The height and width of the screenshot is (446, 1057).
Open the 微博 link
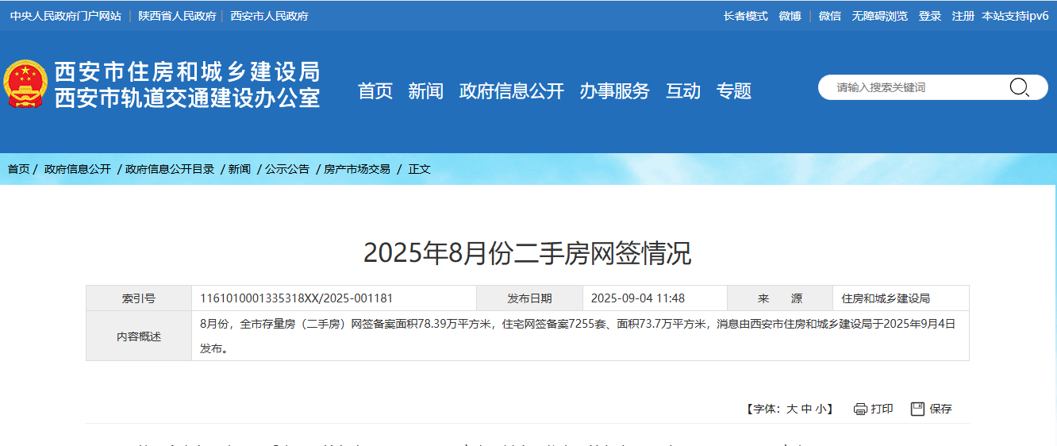tap(790, 16)
